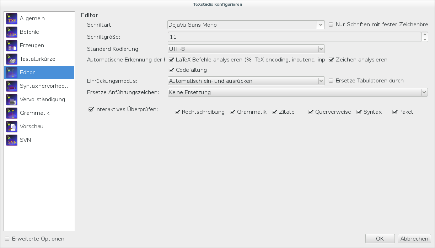The width and height of the screenshot is (435, 248).
Task: Expand the Einrückungsmodus dropdown
Action: pos(246,81)
